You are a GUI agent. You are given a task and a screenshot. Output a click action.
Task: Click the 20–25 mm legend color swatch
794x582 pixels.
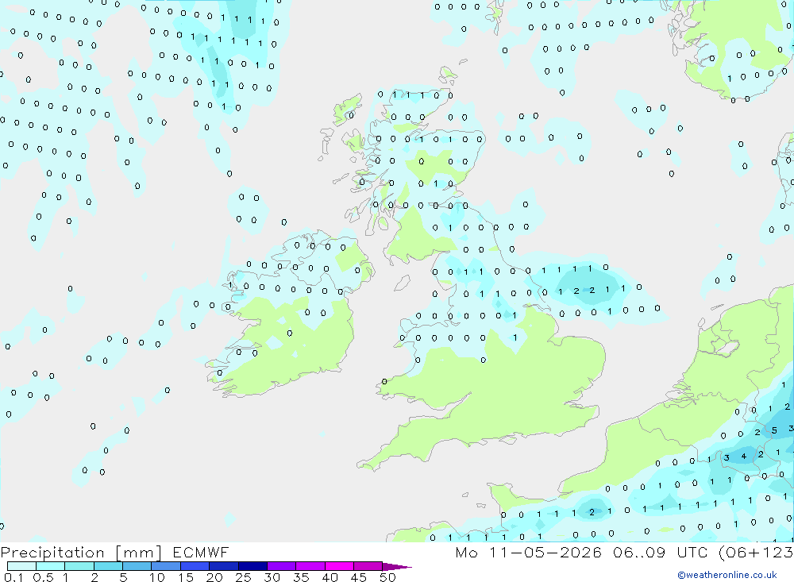pyautogui.click(x=224, y=566)
